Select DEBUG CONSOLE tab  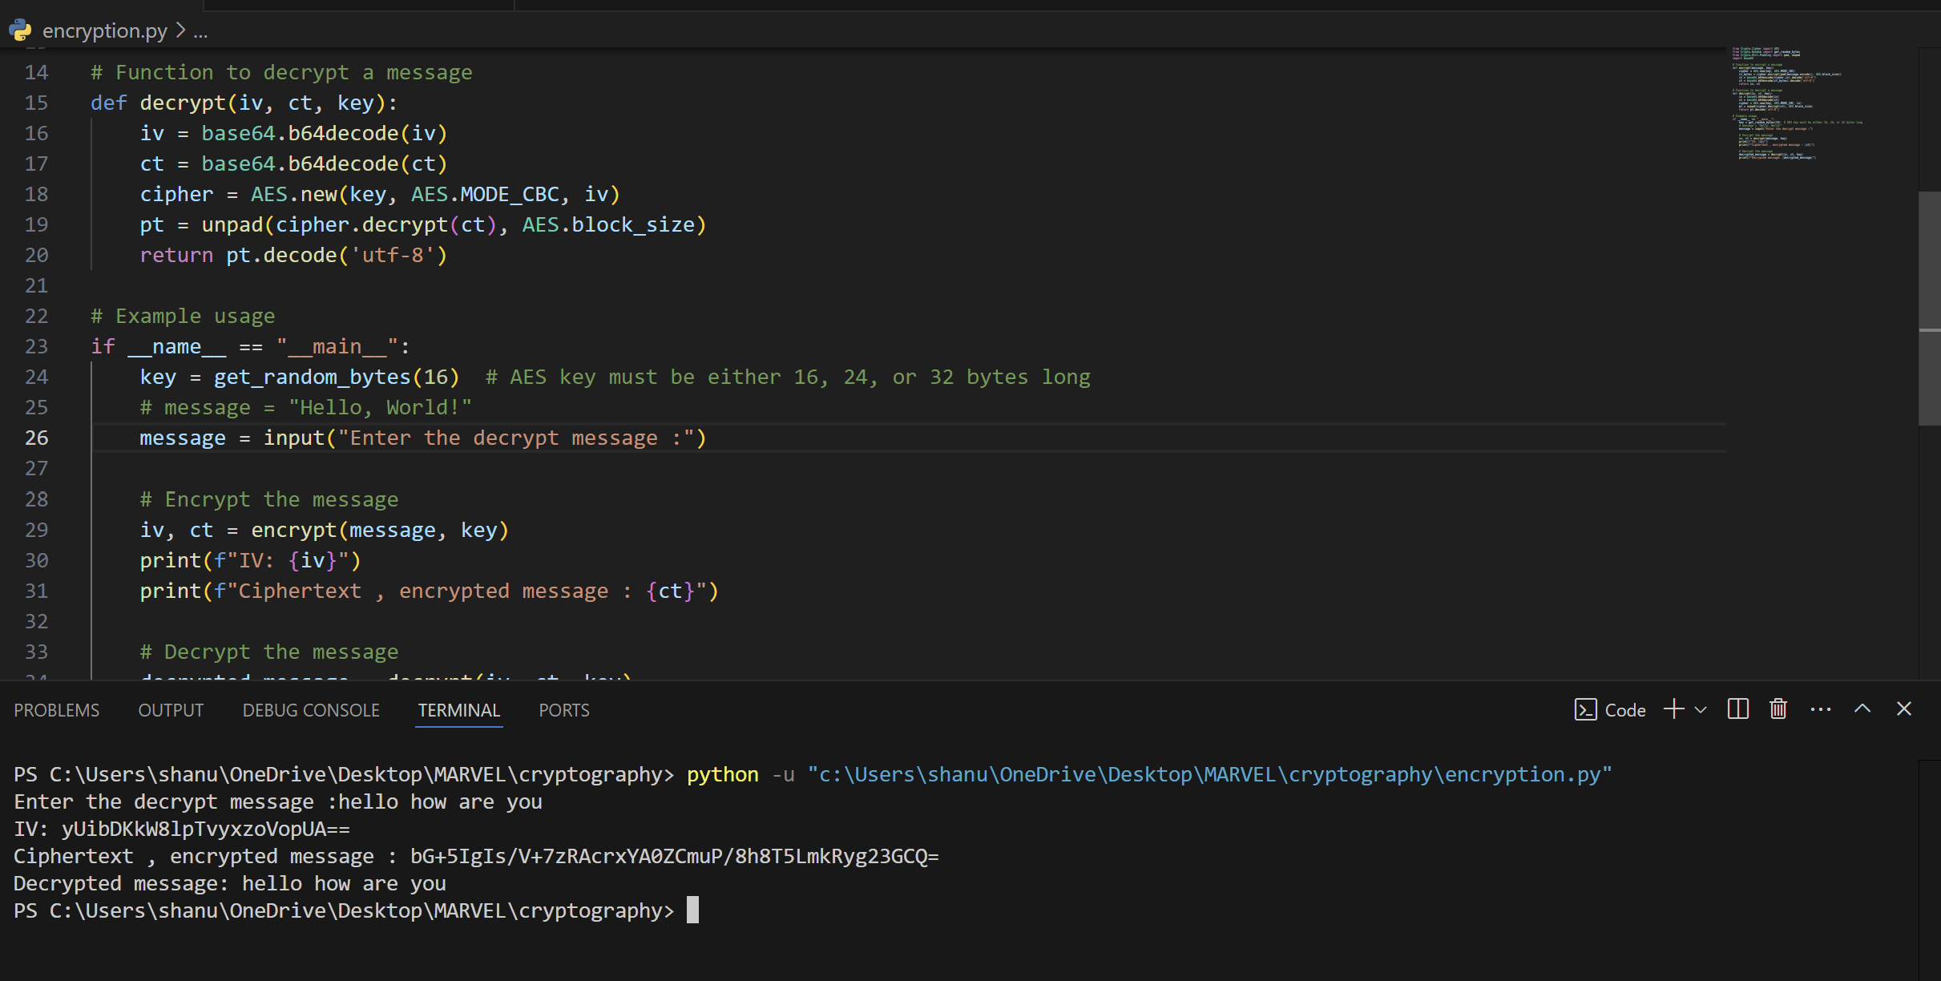click(311, 710)
